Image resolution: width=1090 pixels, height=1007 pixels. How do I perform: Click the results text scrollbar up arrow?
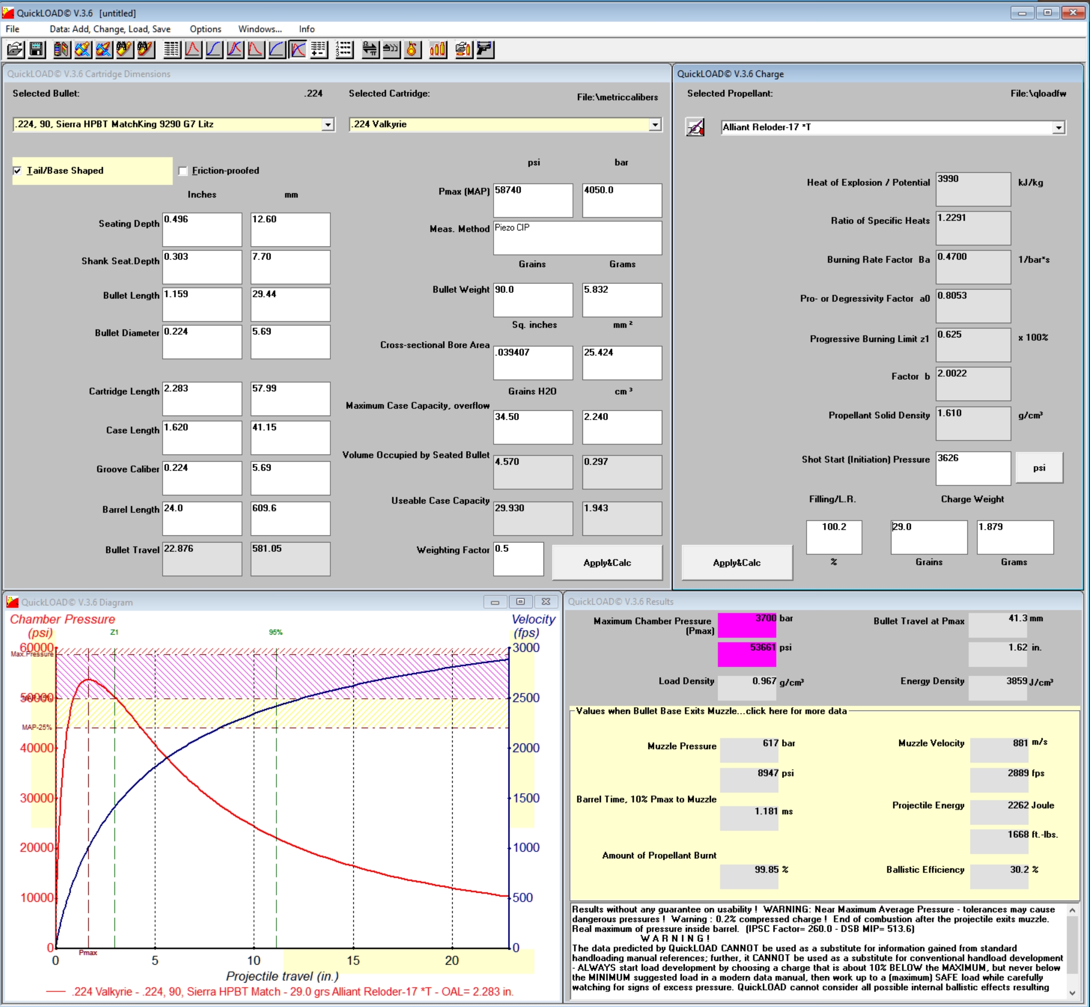[x=1072, y=910]
